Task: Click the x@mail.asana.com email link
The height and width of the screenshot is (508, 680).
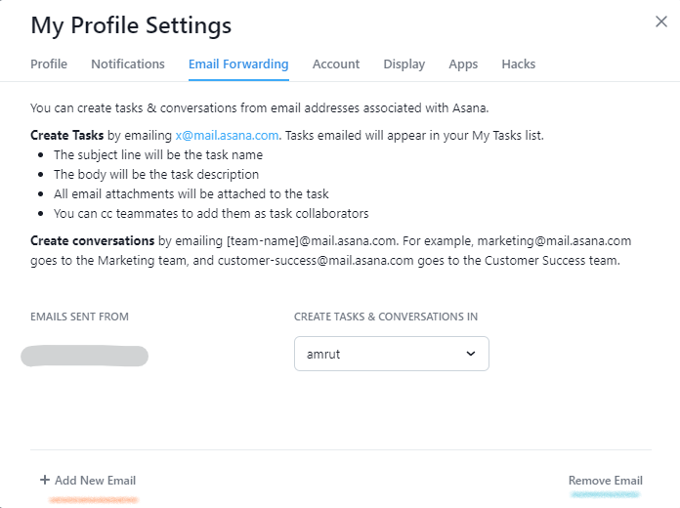Action: [228, 136]
